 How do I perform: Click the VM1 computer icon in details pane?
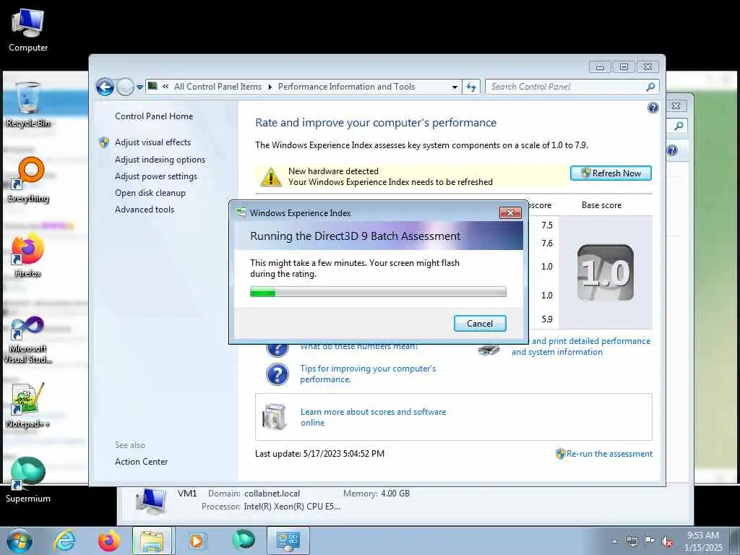tap(151, 502)
